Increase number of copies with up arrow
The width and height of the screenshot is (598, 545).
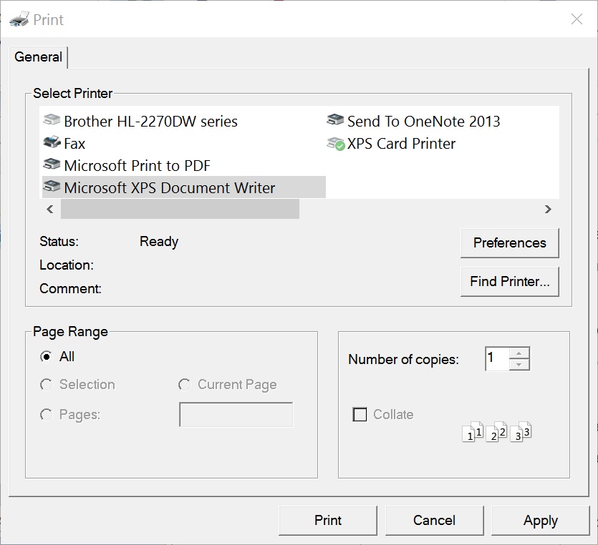[519, 353]
